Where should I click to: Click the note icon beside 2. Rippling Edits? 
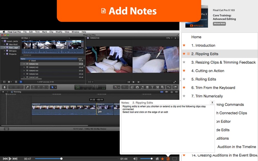(188, 54)
